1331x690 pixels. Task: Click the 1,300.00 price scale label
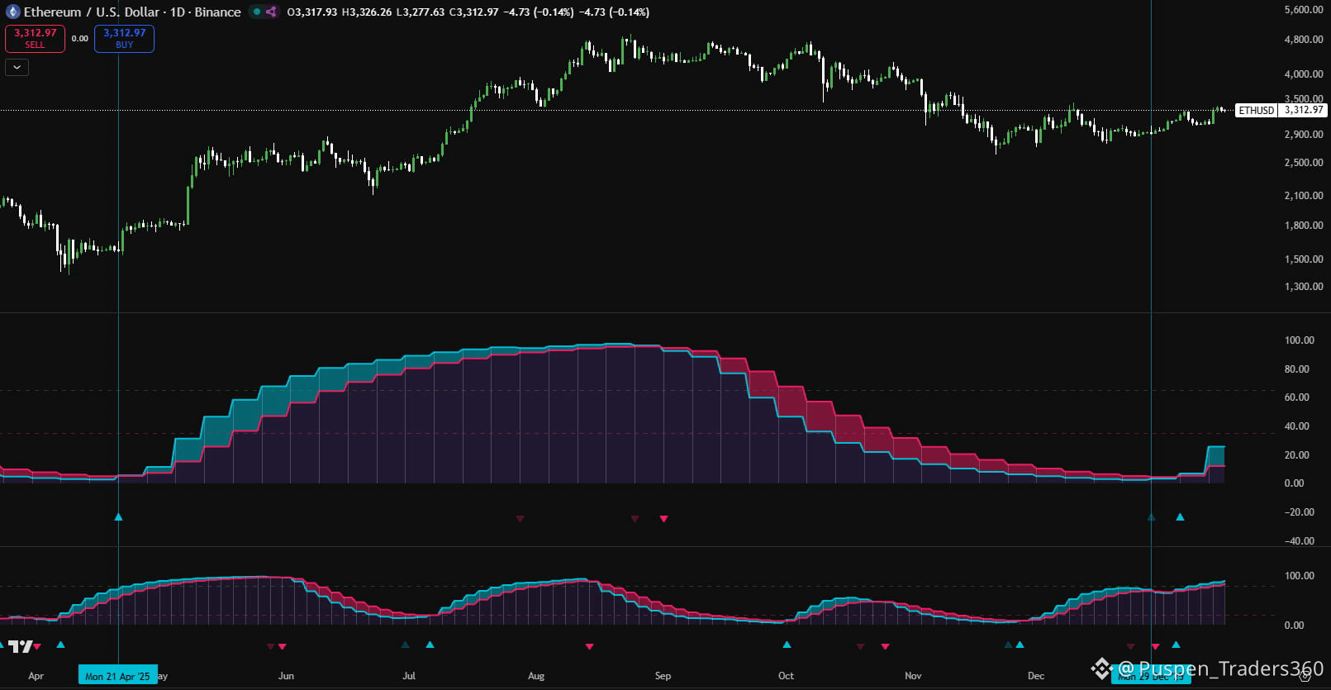[1304, 287]
